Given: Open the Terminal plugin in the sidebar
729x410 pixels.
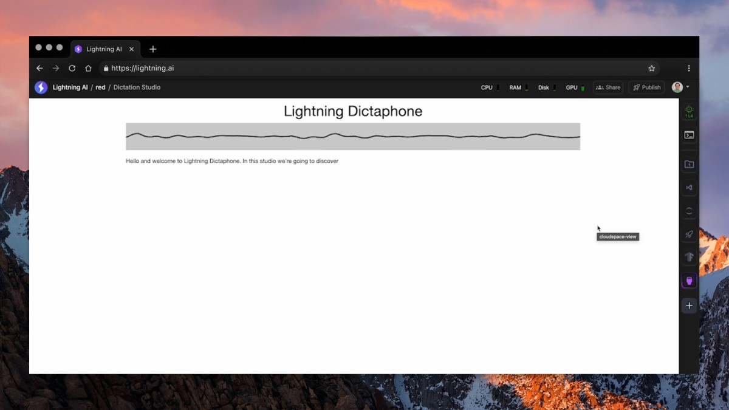Looking at the screenshot, I should click(689, 135).
